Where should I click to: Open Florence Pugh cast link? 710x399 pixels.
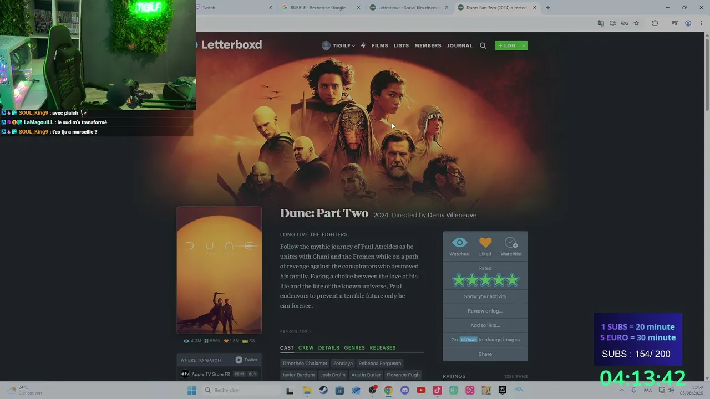click(403, 375)
